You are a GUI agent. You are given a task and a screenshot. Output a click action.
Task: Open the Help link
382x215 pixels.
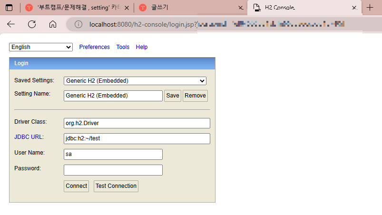[142, 47]
